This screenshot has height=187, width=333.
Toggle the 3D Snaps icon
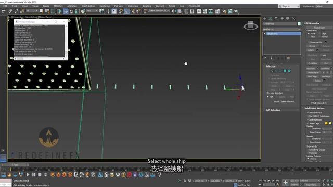coord(121,11)
